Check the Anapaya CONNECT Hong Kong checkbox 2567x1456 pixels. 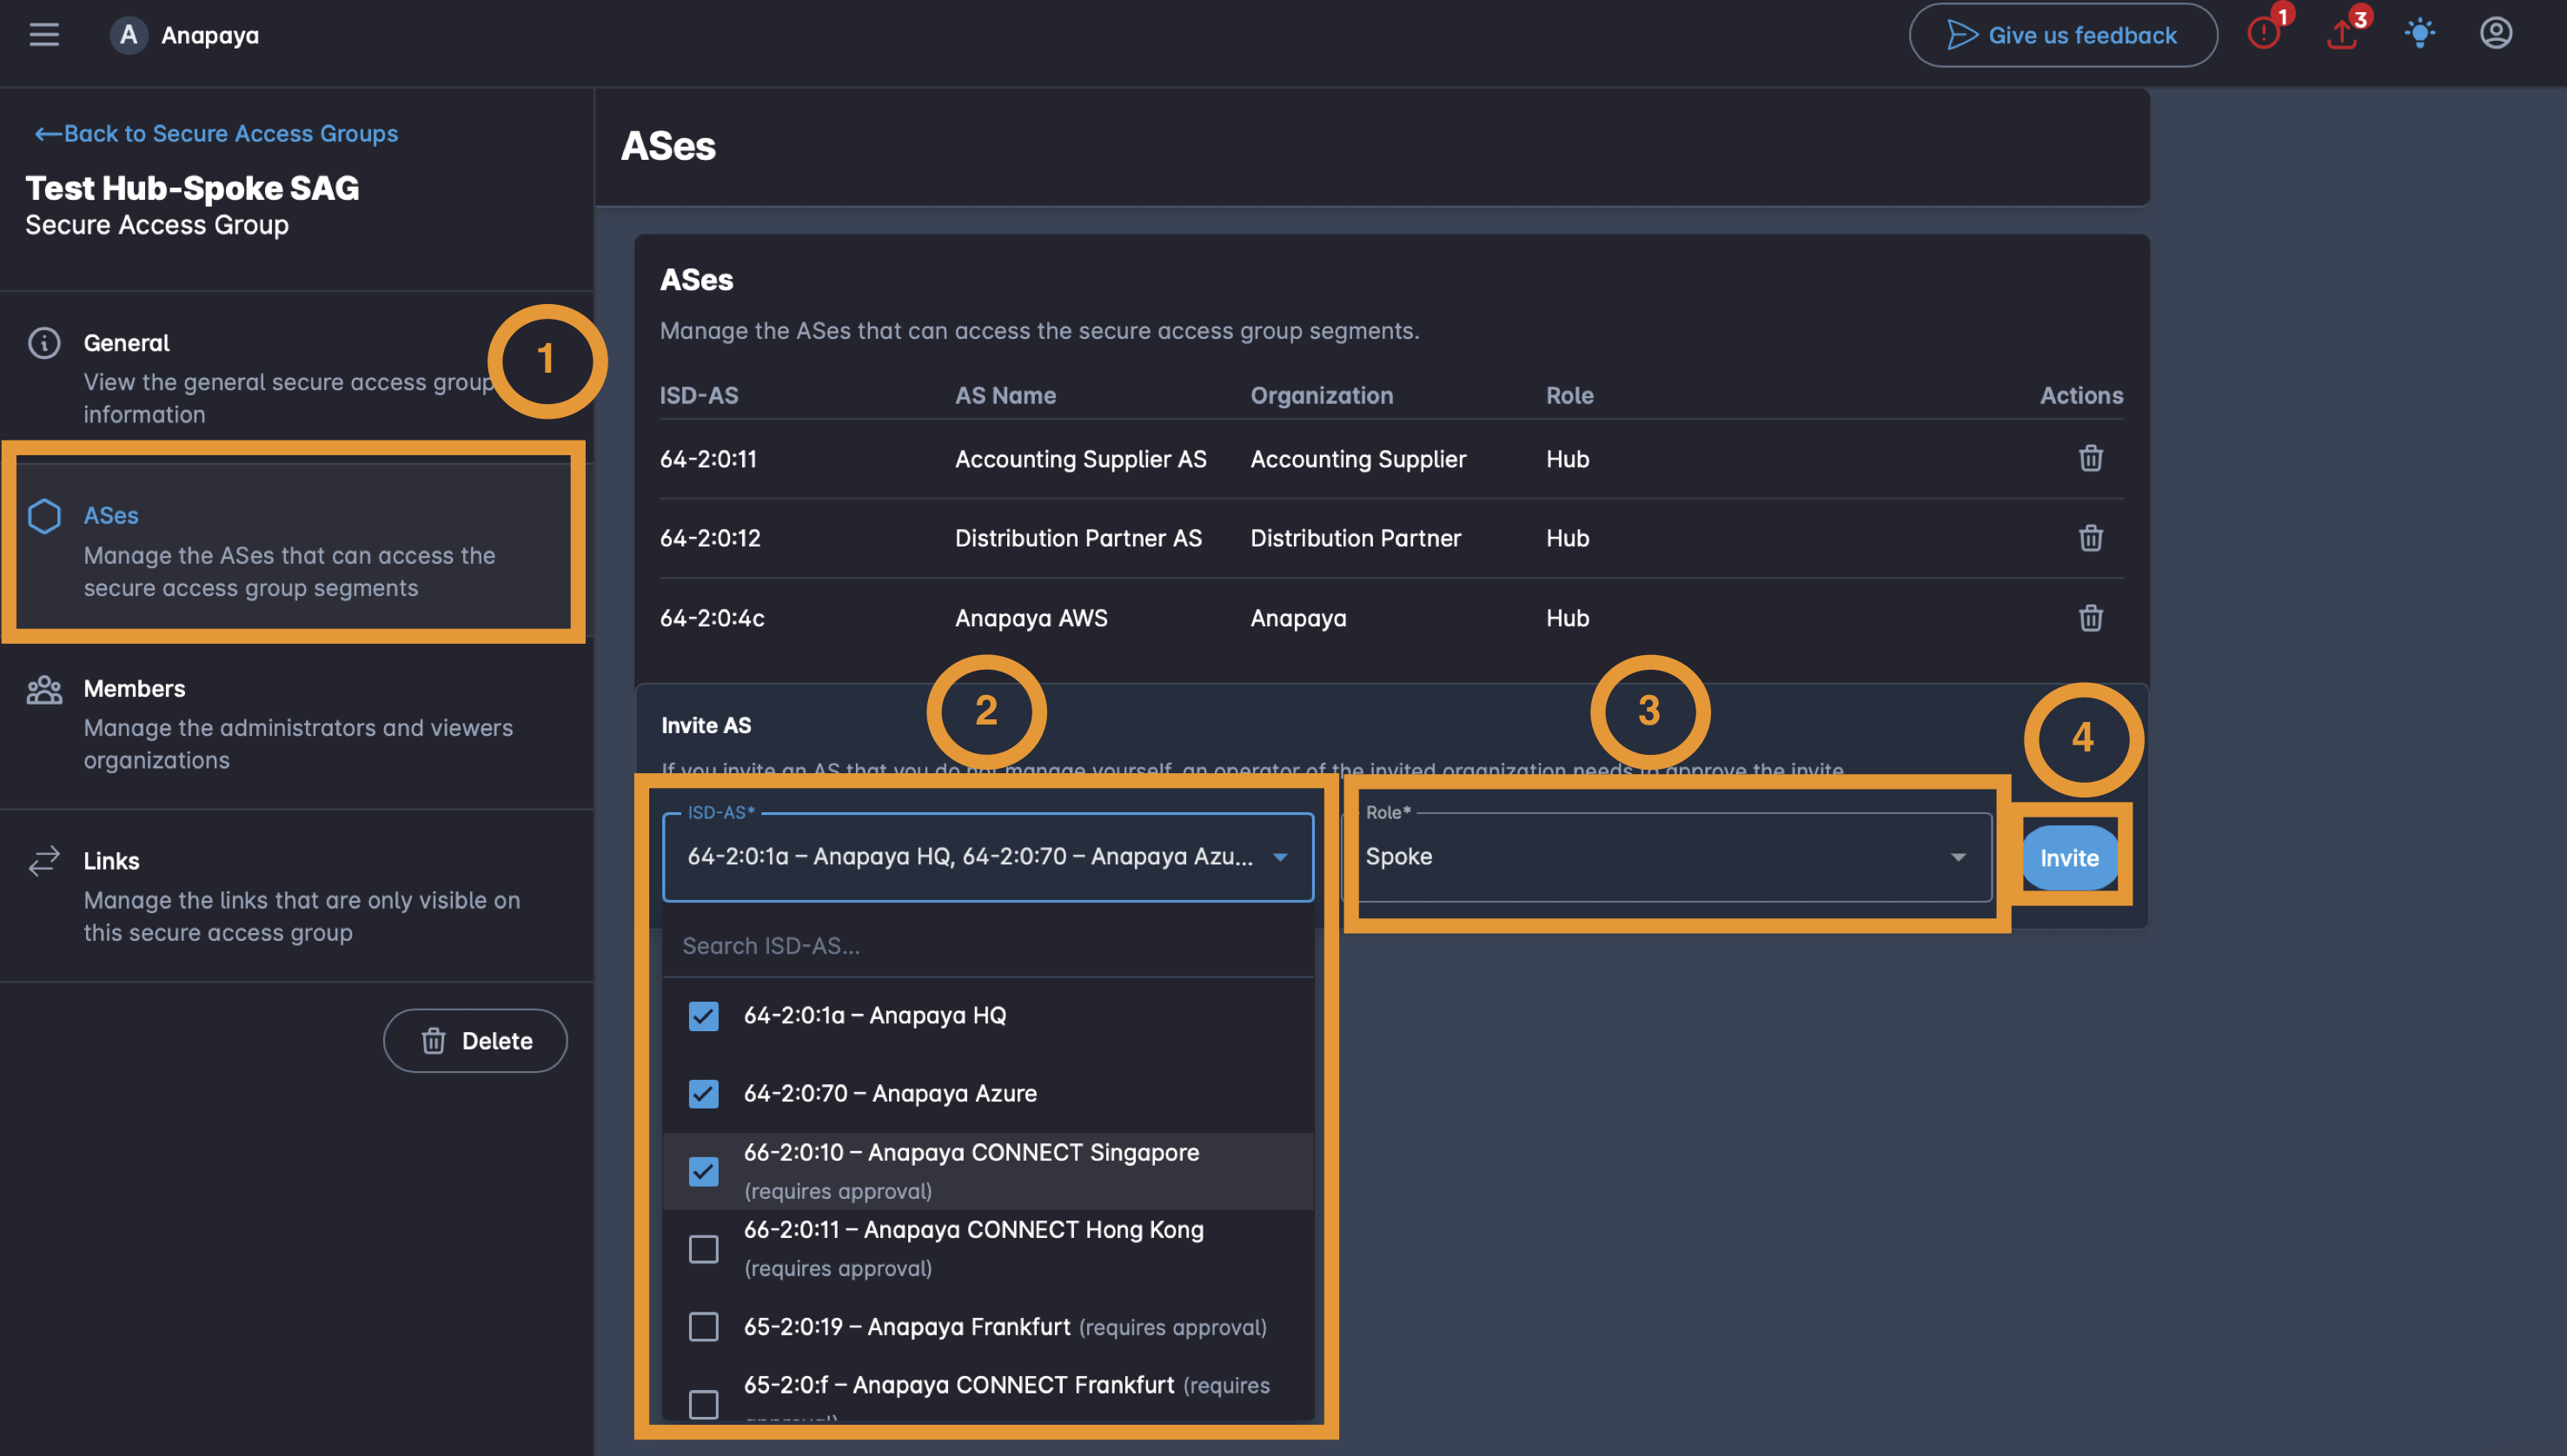point(703,1249)
